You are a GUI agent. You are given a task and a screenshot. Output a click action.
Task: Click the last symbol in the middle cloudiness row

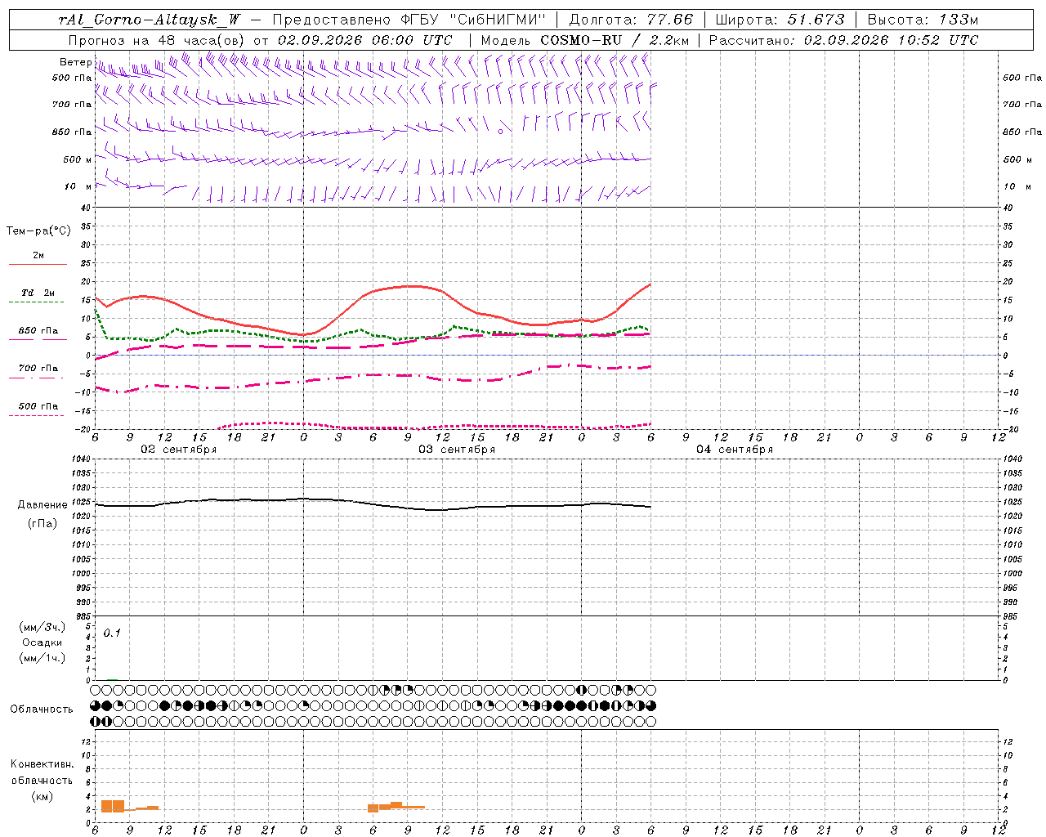(651, 705)
